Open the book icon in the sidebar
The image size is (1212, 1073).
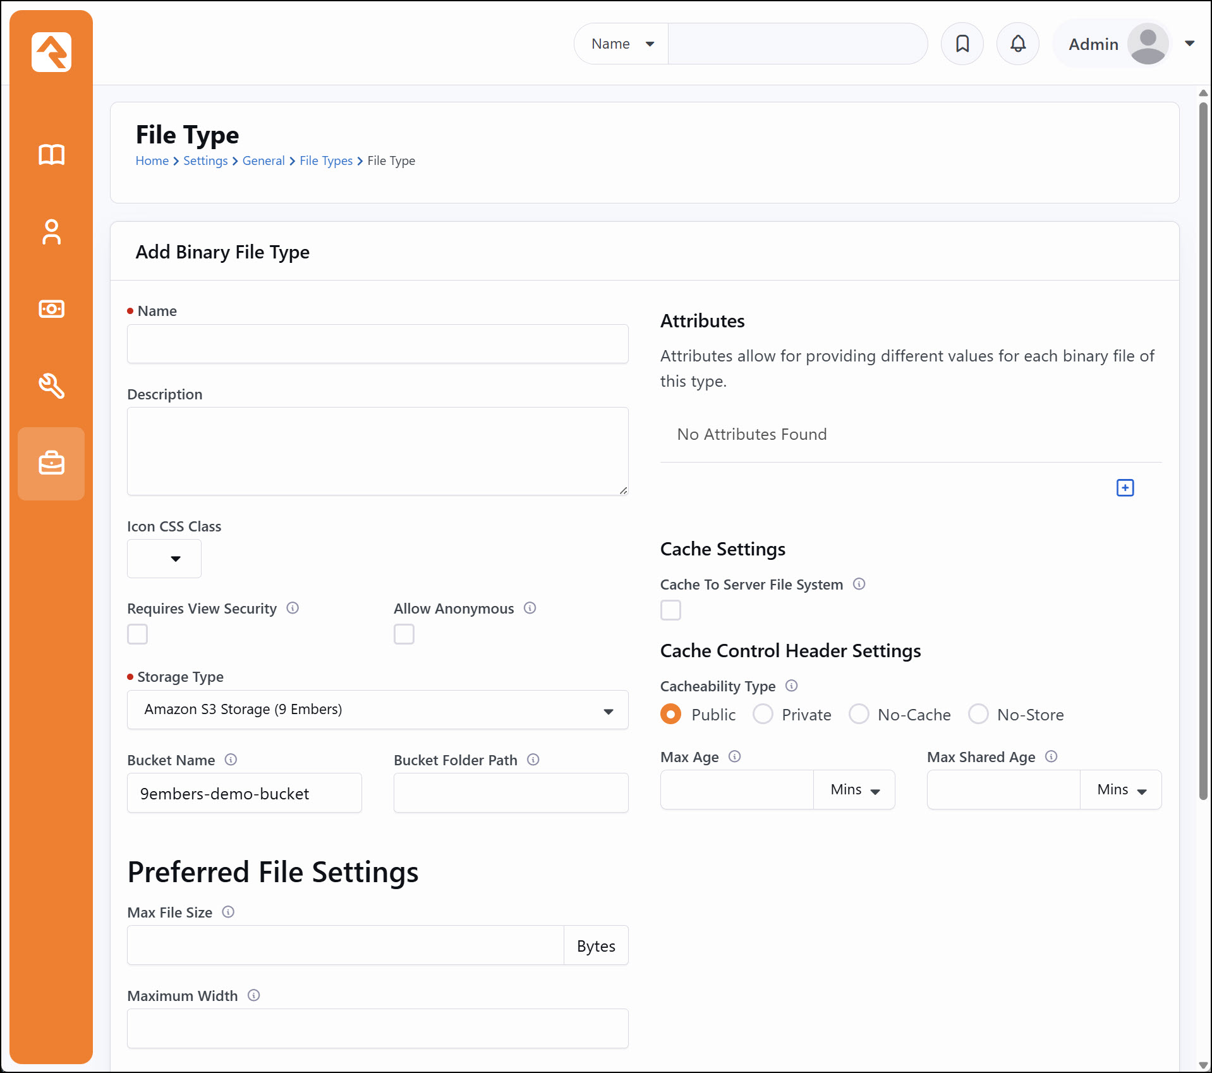point(51,155)
